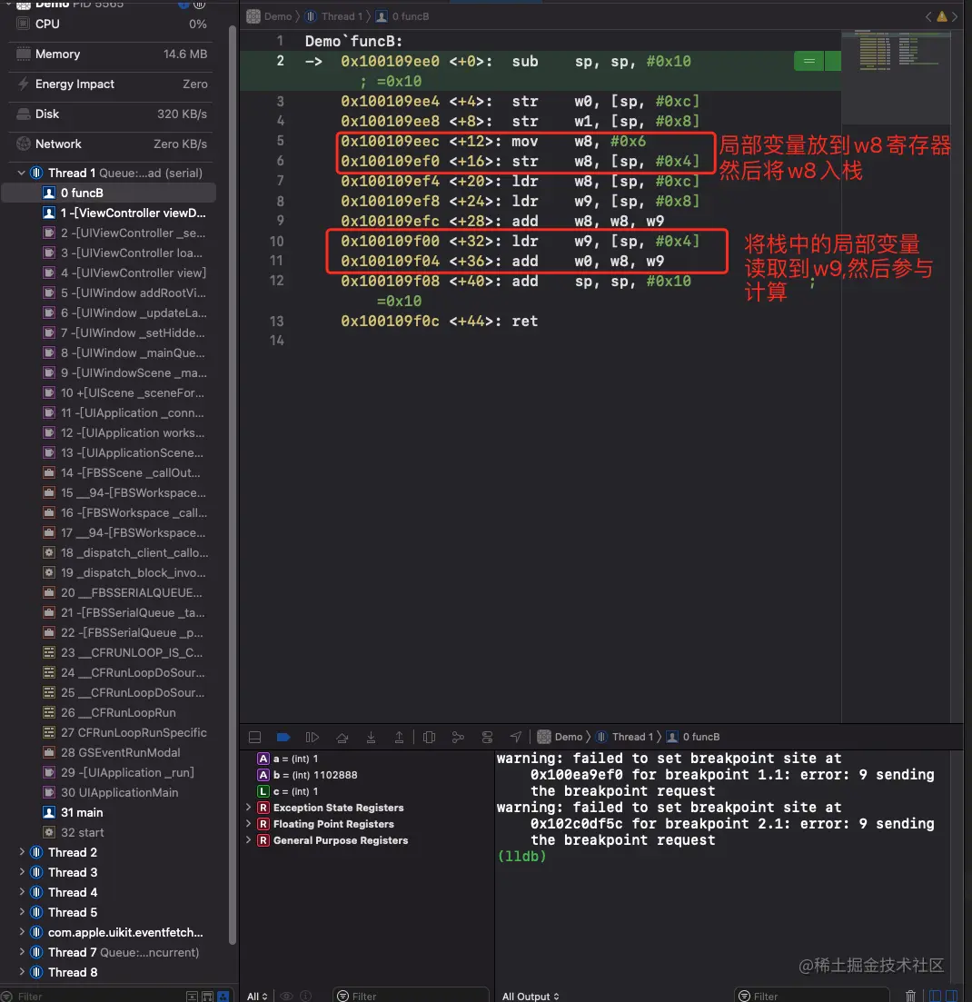Click 0 funcB in editor jump bar
Image resolution: width=972 pixels, height=1002 pixels.
[x=402, y=16]
